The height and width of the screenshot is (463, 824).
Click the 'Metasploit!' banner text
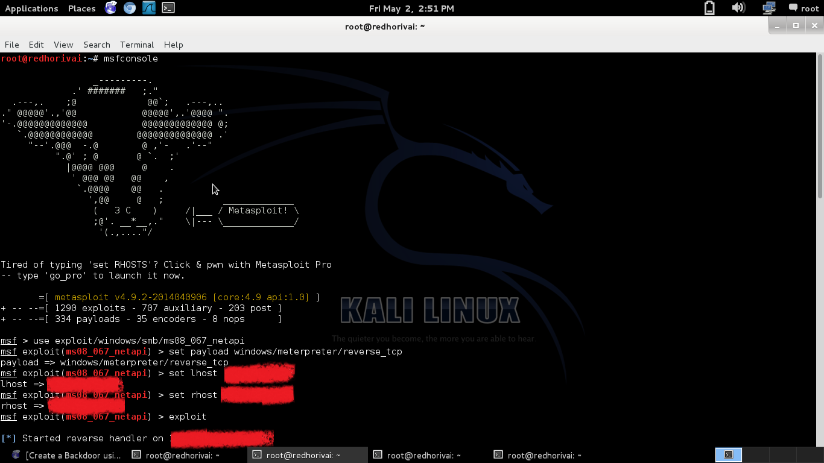[x=258, y=210]
